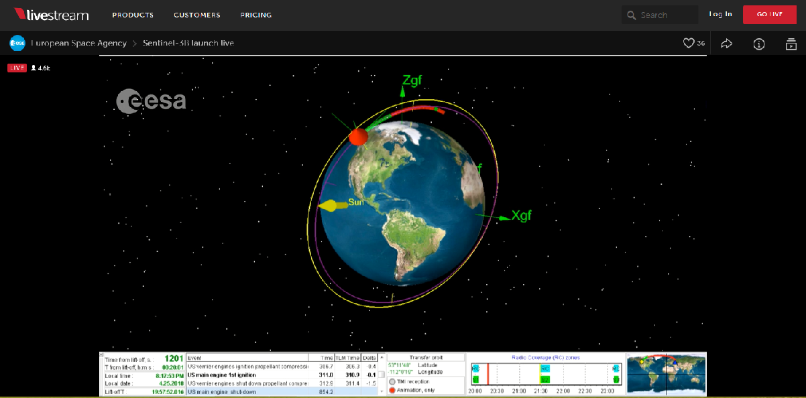The width and height of the screenshot is (806, 398).
Task: Go to the Pricing page
Action: pos(256,15)
